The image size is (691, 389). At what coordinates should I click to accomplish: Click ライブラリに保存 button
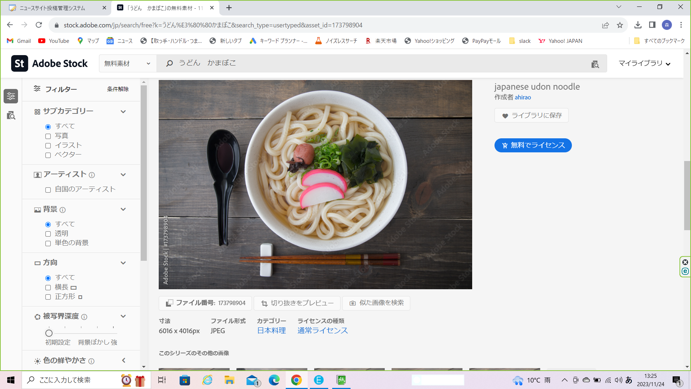[x=532, y=116]
